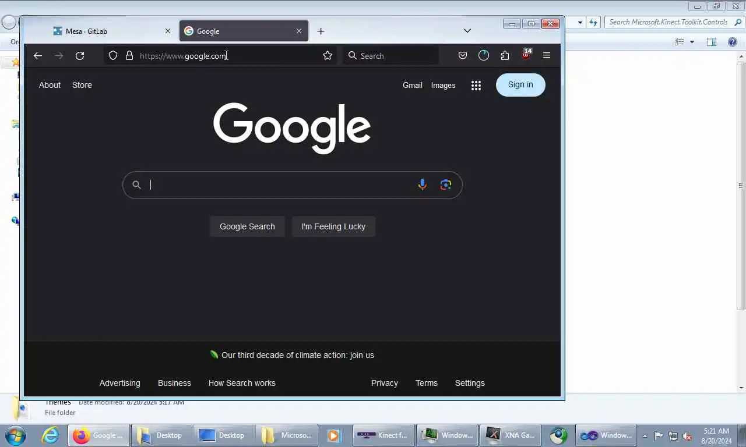This screenshot has width=746, height=447.
Task: Click the taskbar clock showing 5:21 AM
Action: tap(716, 435)
